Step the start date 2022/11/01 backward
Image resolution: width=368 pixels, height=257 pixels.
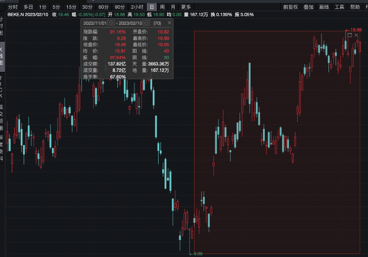[109, 22]
